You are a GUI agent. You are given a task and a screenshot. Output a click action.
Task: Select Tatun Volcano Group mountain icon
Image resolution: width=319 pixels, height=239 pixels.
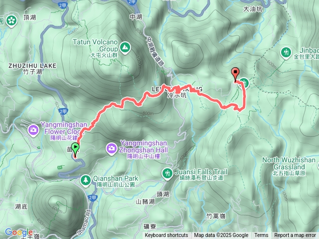pos(125,48)
